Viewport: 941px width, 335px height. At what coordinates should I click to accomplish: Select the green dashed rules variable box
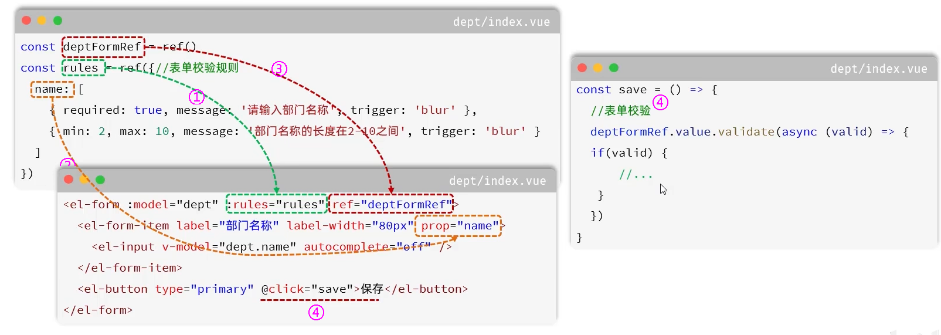click(83, 68)
